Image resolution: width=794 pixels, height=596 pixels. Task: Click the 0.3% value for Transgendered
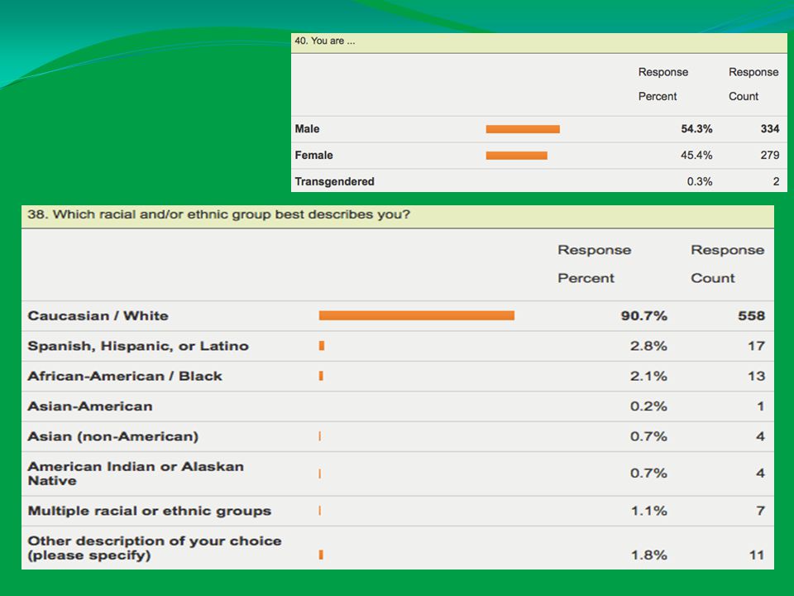pyautogui.click(x=700, y=181)
